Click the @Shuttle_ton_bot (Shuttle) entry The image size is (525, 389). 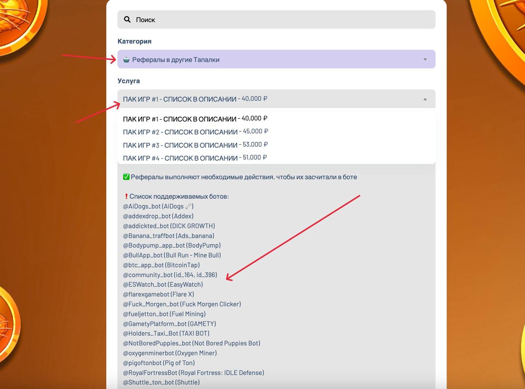[x=162, y=382]
